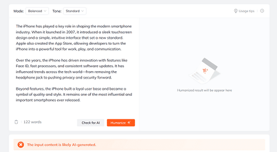Viewport: 277px width, 152px height.
Task: Place cursor in 'Beyond features' paragraph
Action: [74, 94]
